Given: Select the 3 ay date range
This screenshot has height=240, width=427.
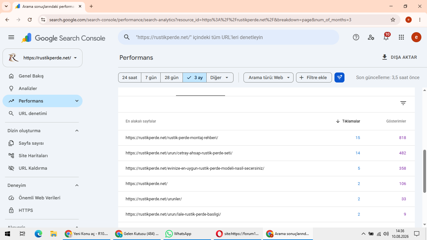Looking at the screenshot, I should [195, 77].
